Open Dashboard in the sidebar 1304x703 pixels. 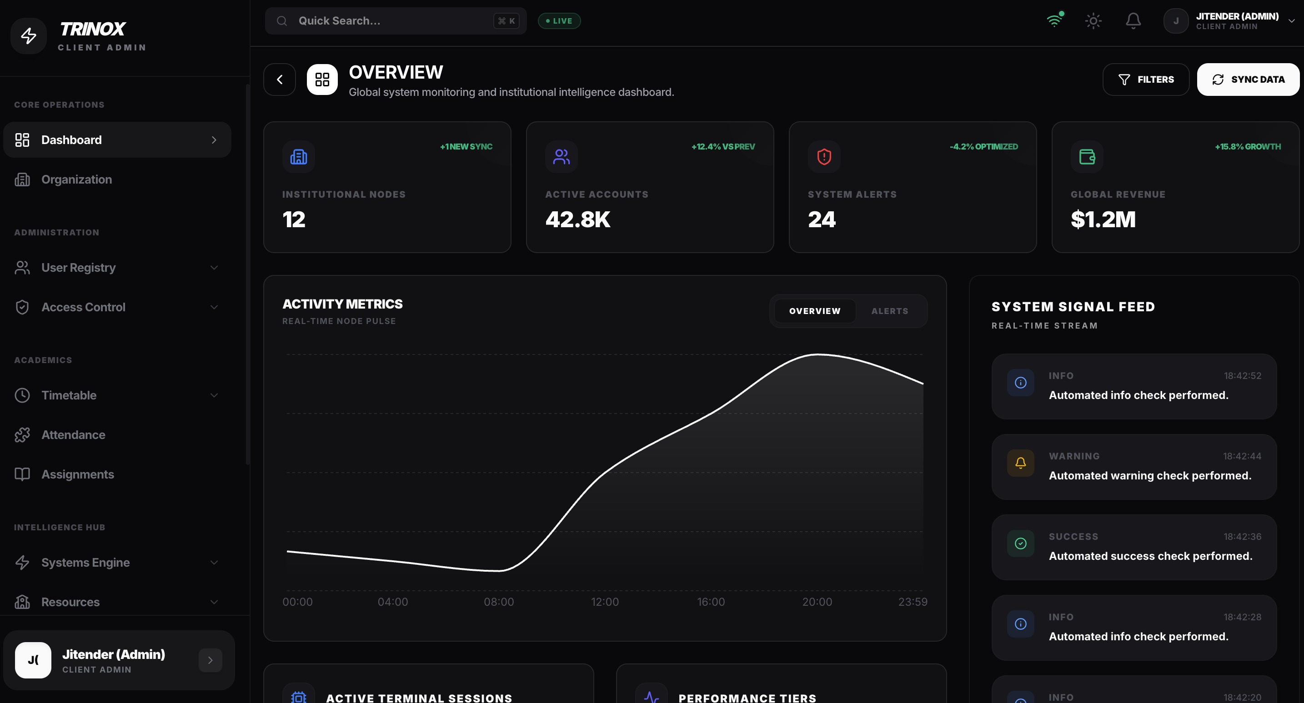(117, 140)
